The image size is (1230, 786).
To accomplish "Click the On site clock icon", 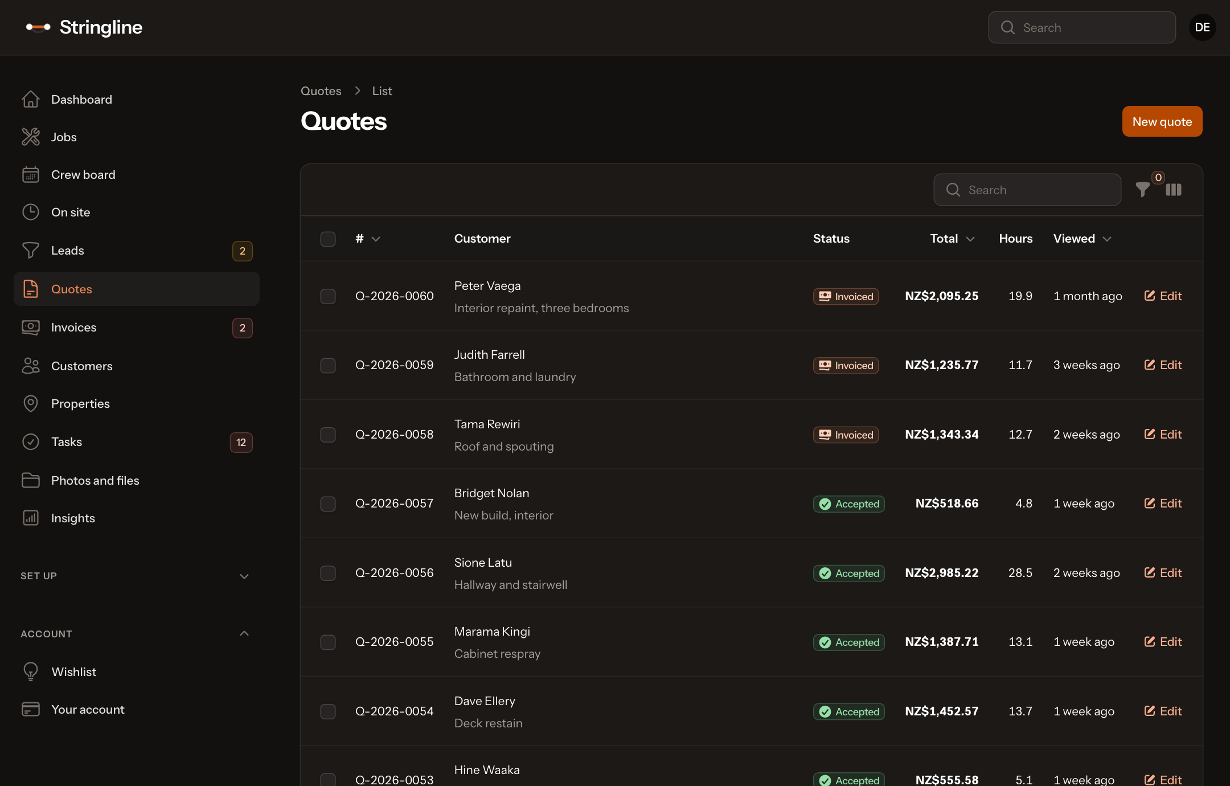I will pyautogui.click(x=31, y=212).
